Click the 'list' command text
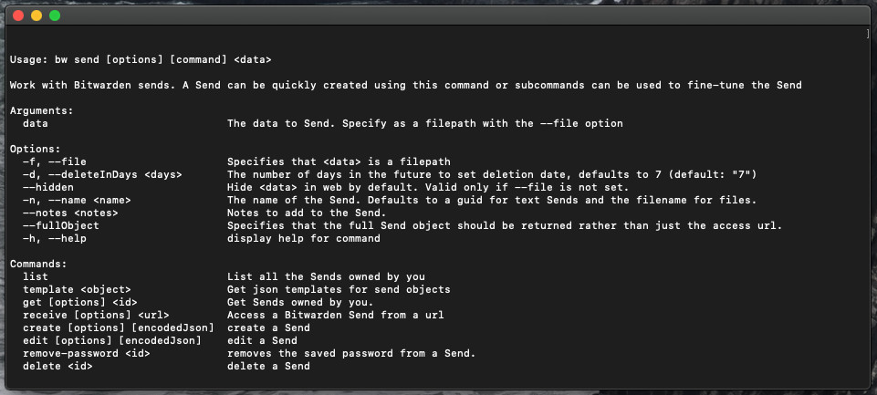This screenshot has height=395, width=877. 36,276
